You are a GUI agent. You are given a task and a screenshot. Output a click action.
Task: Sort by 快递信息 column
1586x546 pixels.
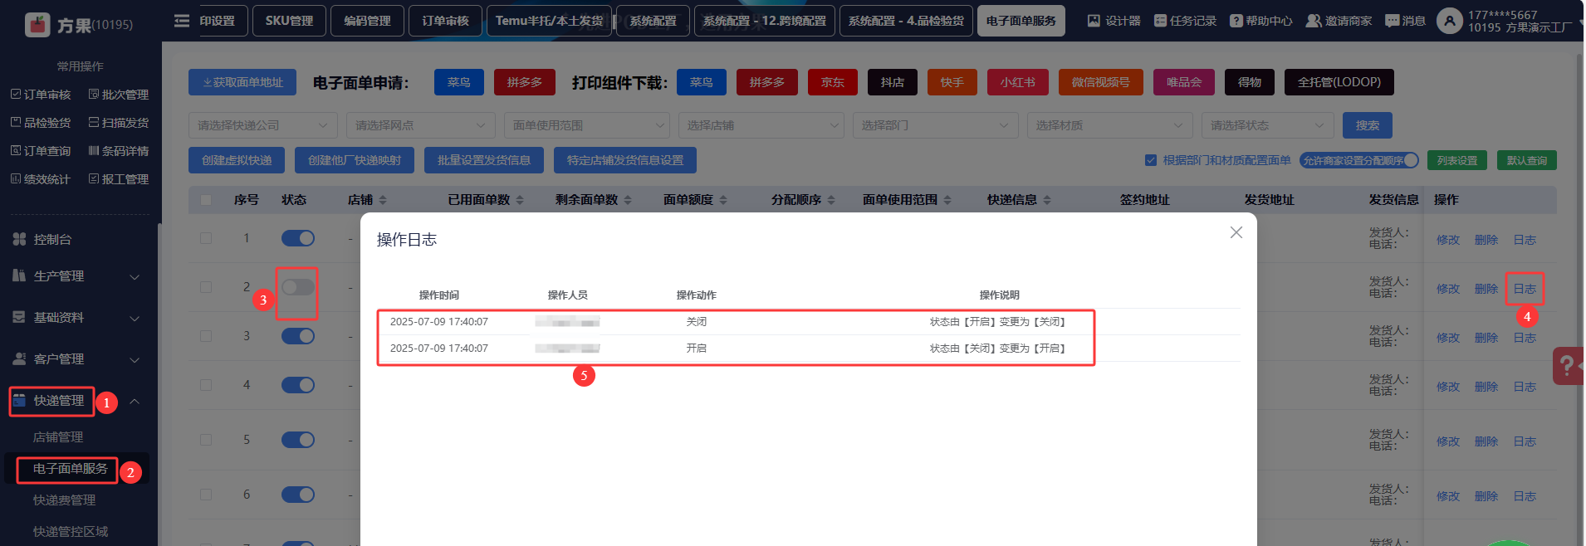(x=1047, y=200)
